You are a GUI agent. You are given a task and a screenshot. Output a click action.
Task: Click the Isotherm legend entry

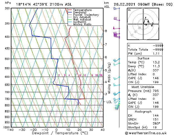click(x=80, y=22)
